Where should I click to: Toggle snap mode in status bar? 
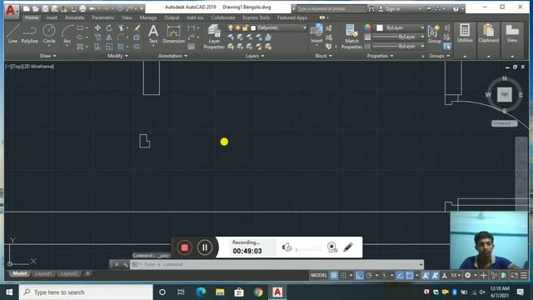point(343,275)
